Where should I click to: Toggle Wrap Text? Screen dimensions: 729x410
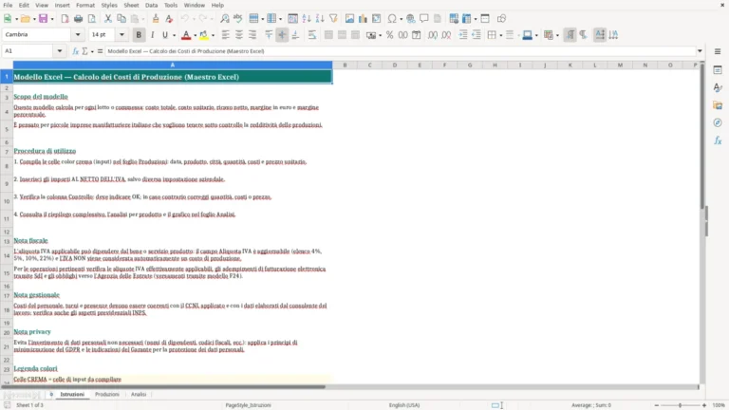click(x=312, y=35)
